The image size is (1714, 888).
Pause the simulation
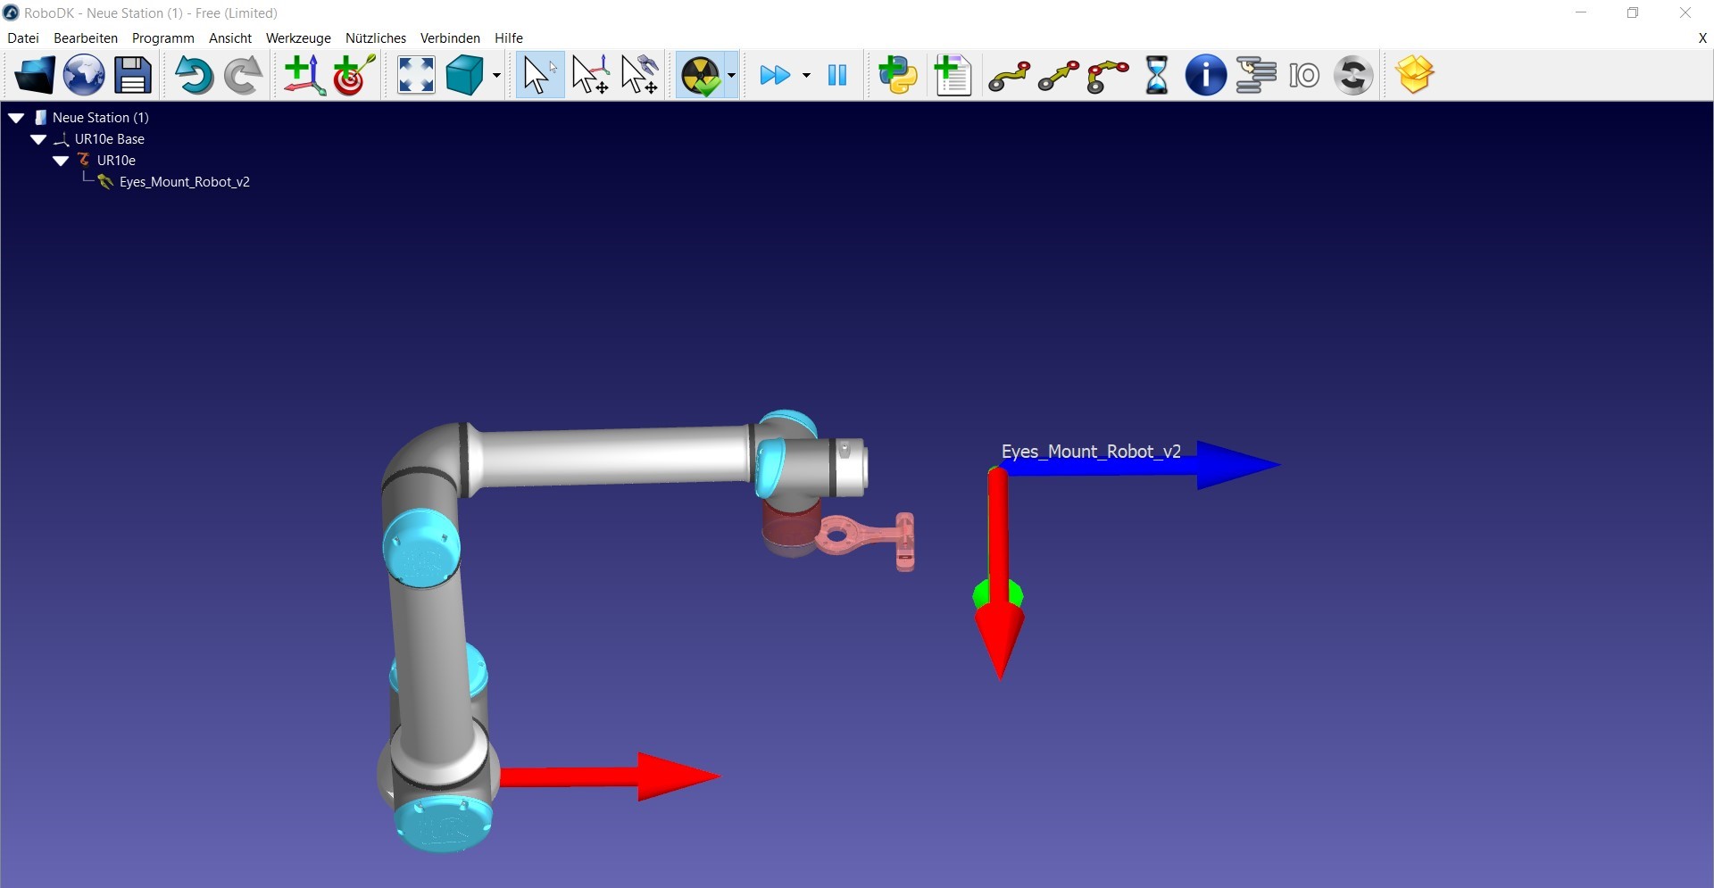click(x=837, y=75)
